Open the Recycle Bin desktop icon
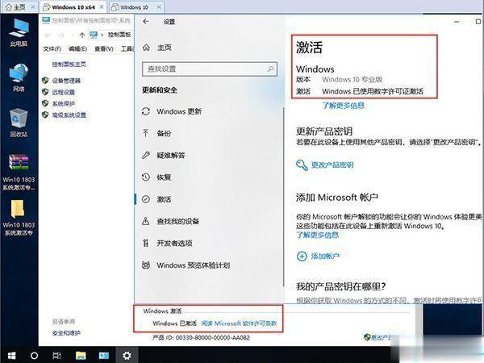 coord(19,123)
